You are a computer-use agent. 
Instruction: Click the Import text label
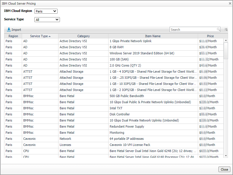click(16, 30)
